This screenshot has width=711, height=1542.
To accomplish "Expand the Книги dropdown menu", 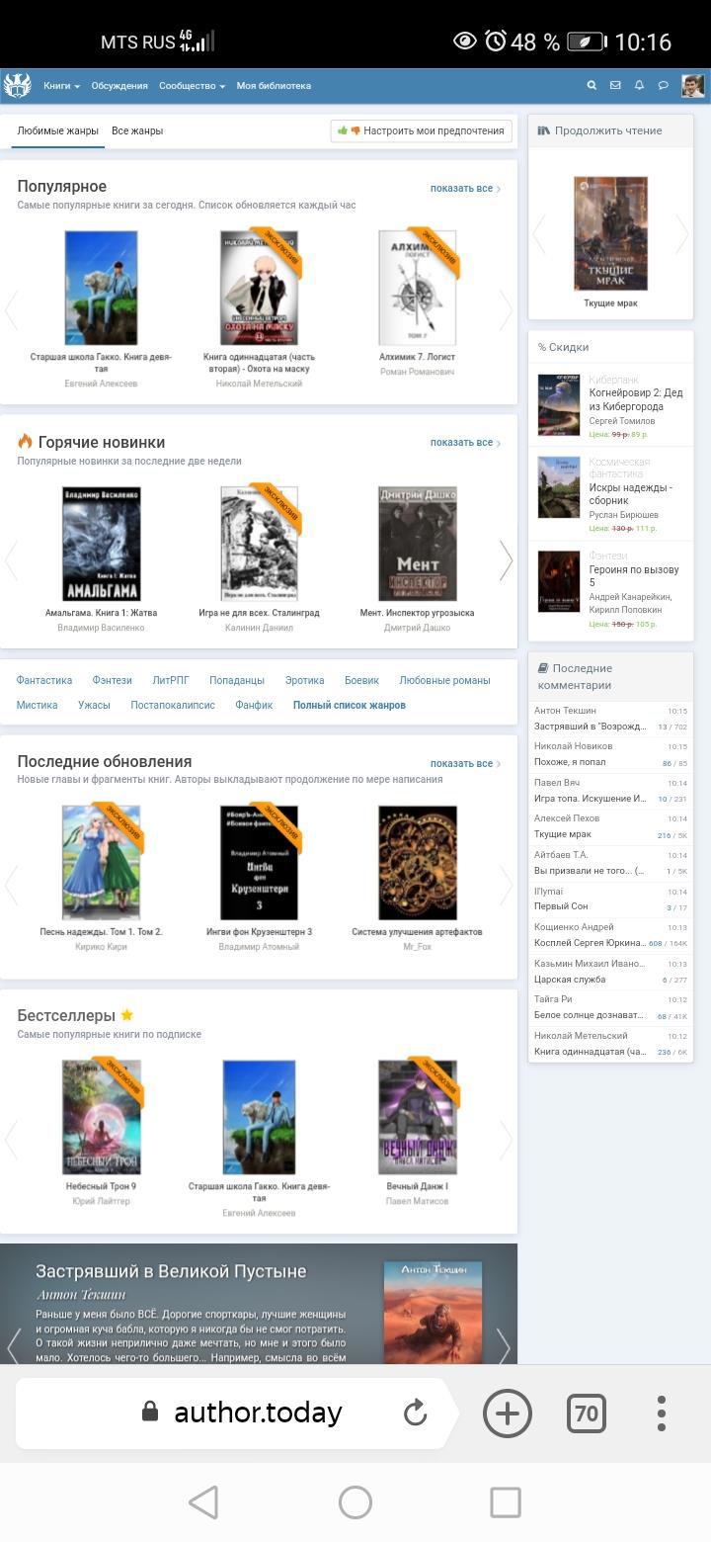I will tap(61, 86).
